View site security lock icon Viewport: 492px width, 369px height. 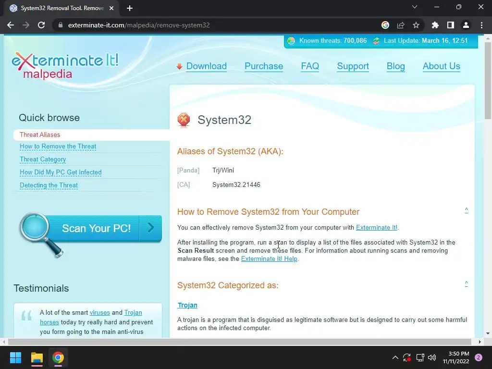[x=61, y=25]
